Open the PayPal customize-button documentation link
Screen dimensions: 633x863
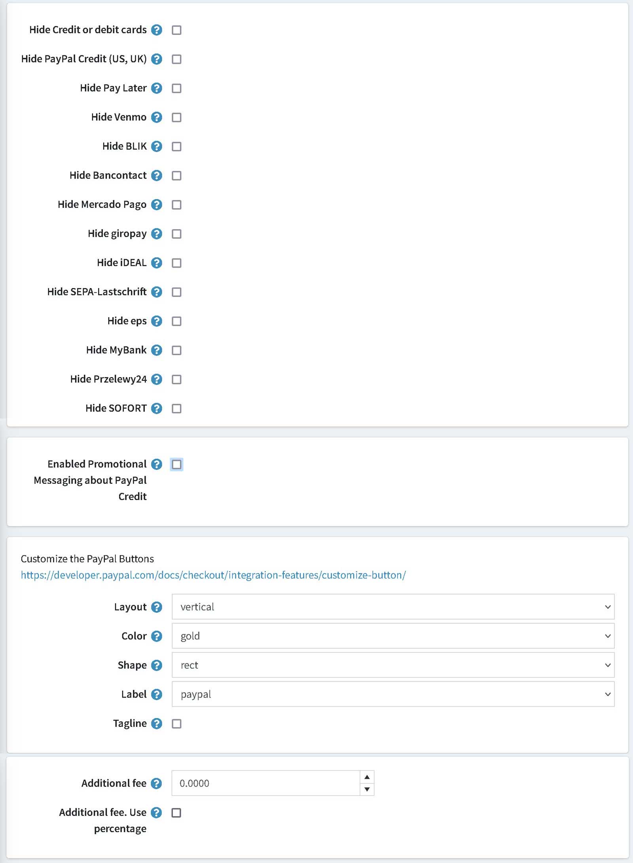click(213, 575)
